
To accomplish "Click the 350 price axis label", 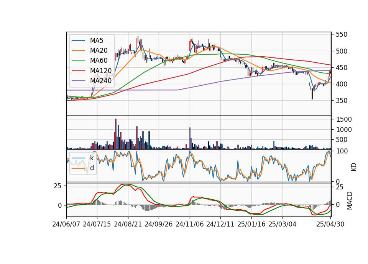I will (x=342, y=101).
